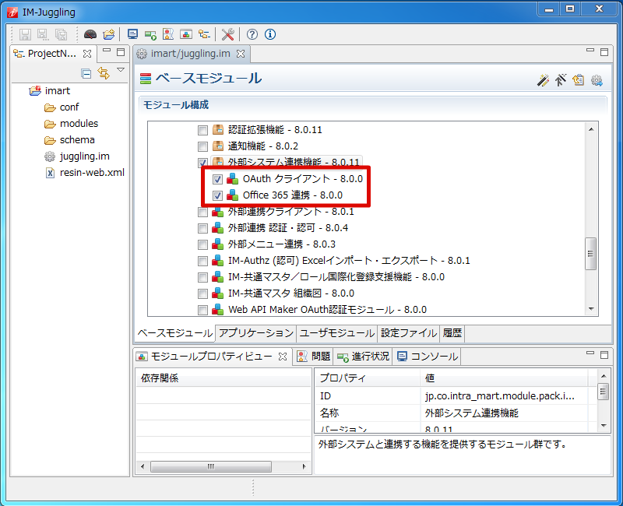Open the console monitor toolbar icon
The height and width of the screenshot is (506, 623).
click(x=132, y=34)
